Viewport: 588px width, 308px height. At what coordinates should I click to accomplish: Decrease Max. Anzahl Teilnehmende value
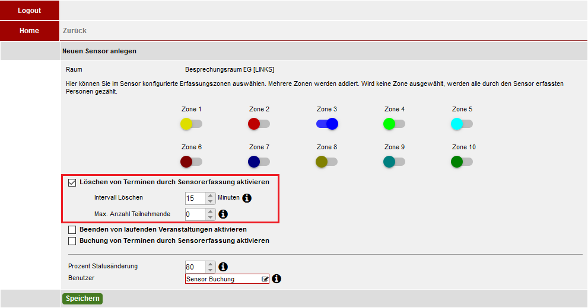(211, 217)
